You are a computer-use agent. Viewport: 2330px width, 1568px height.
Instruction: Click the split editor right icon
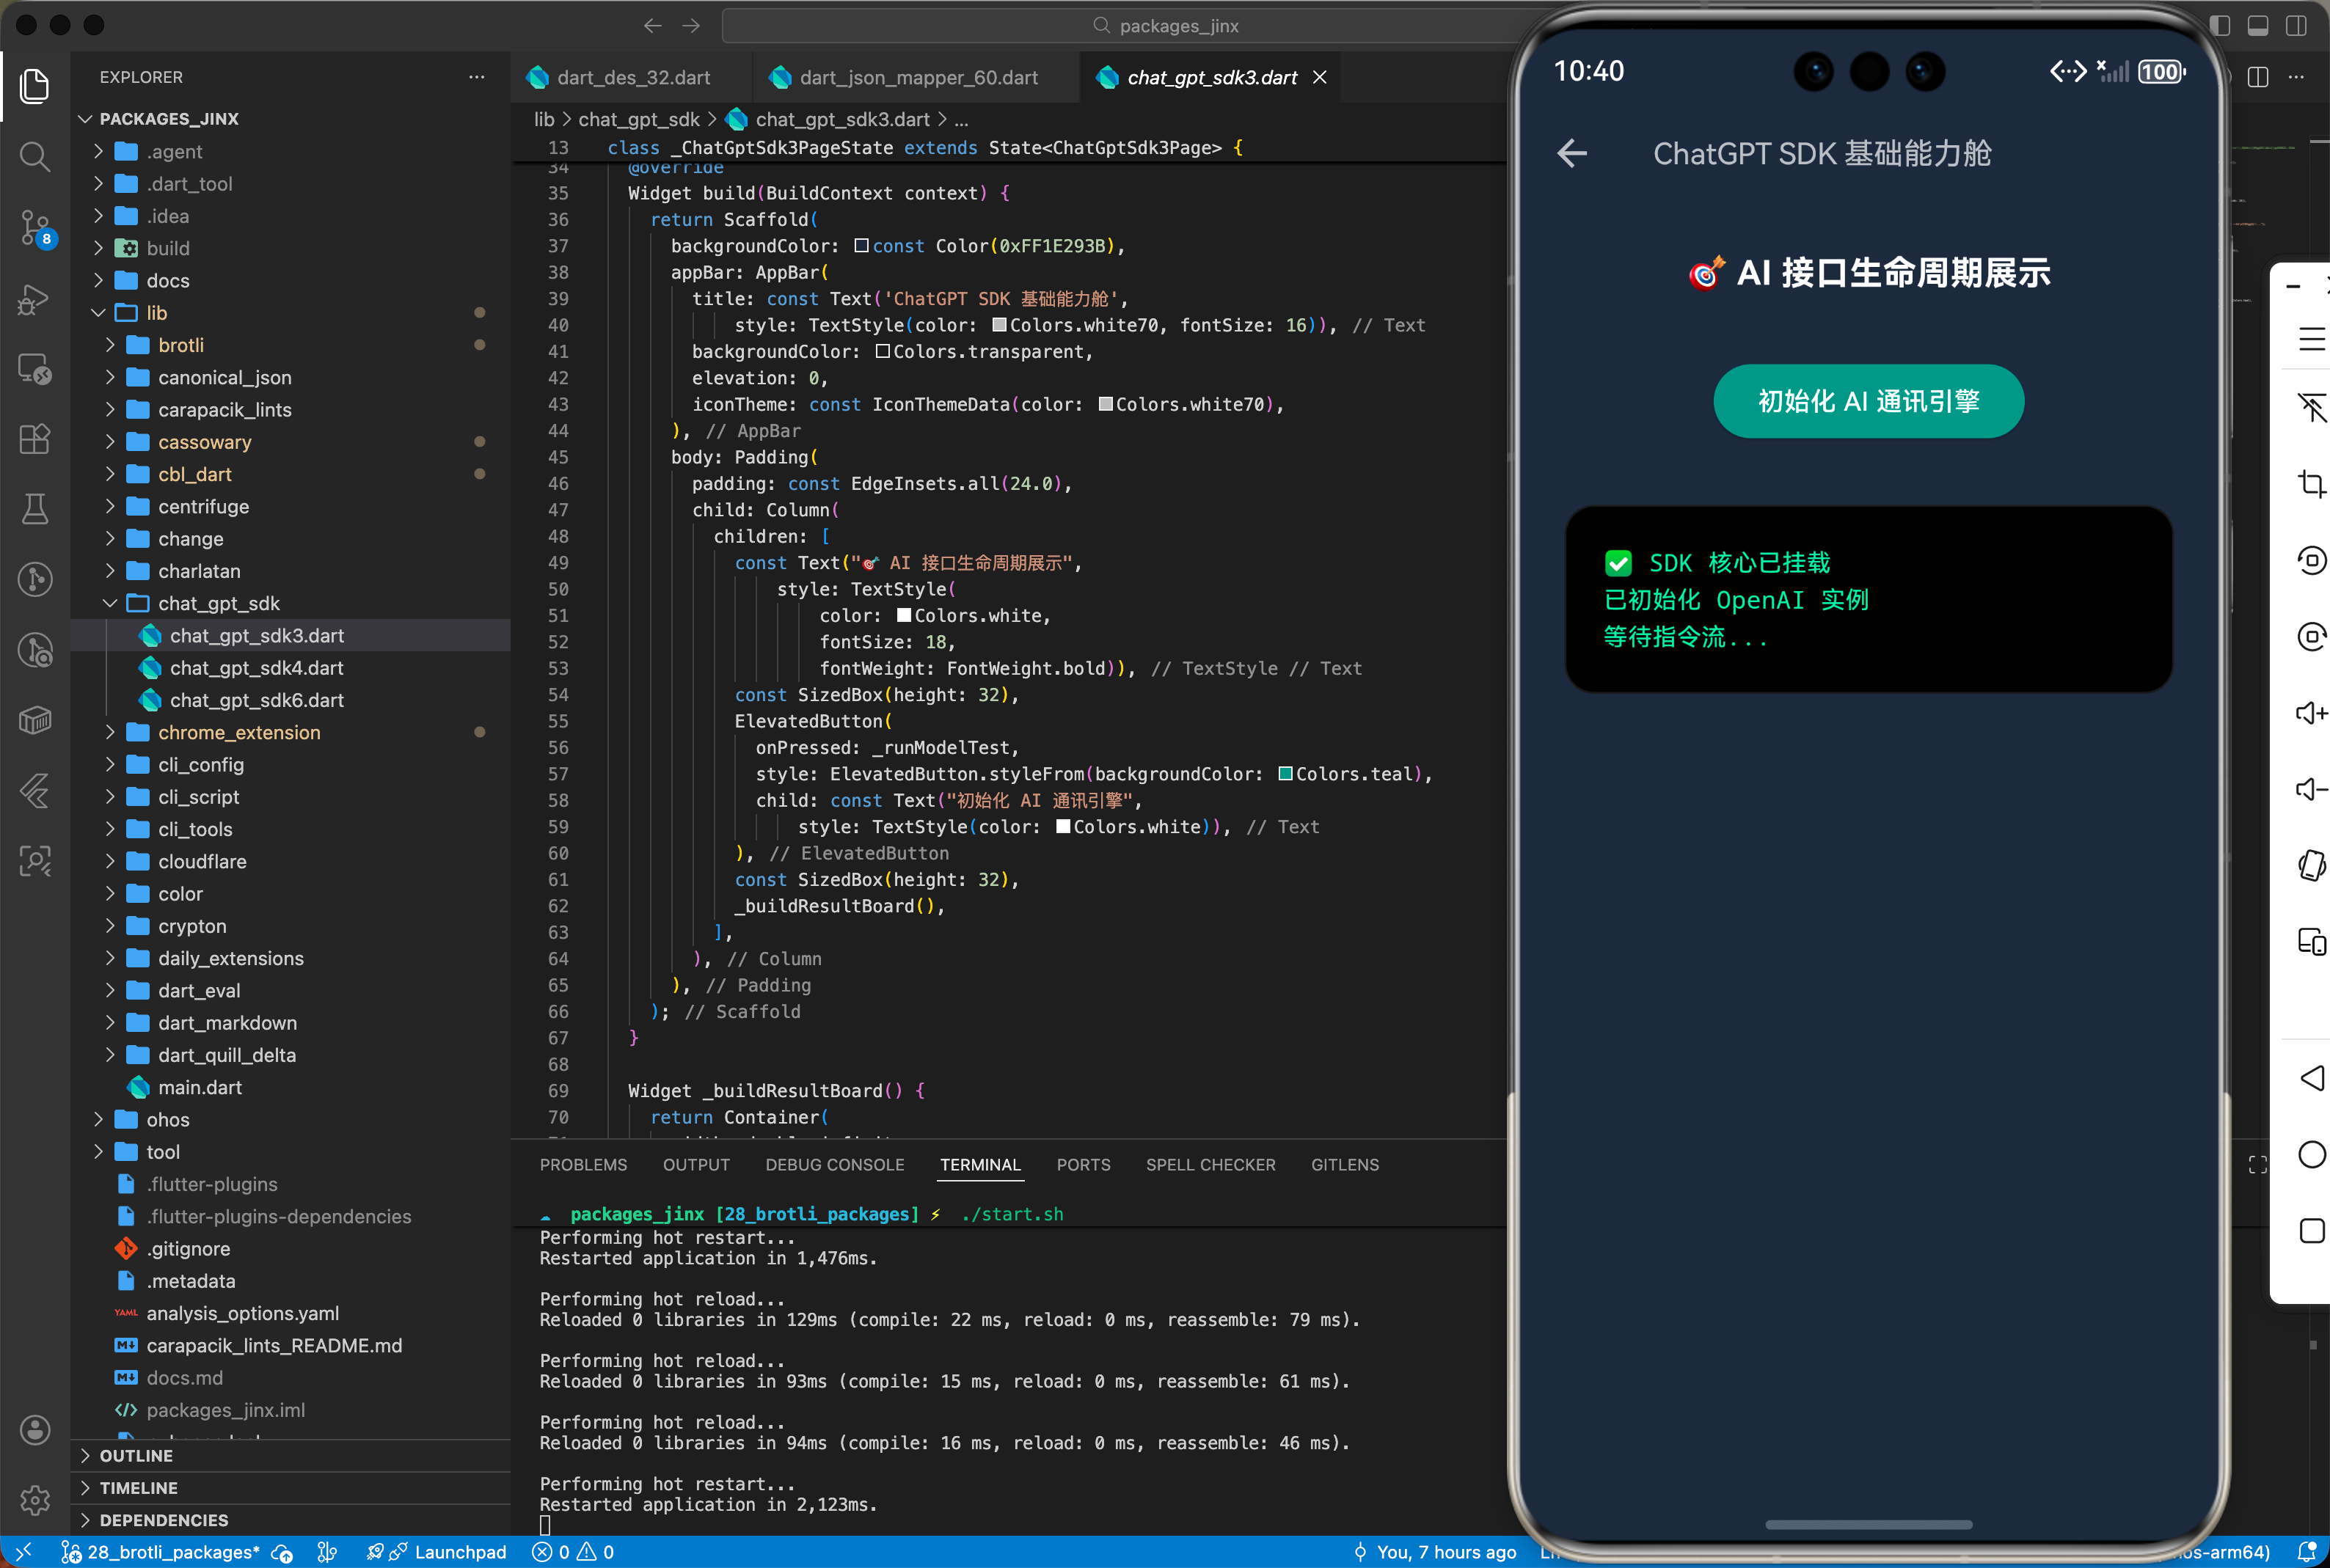2257,77
